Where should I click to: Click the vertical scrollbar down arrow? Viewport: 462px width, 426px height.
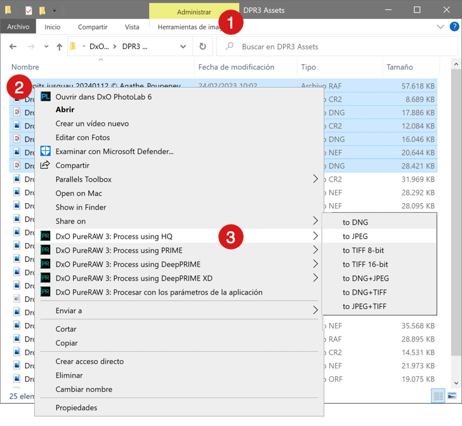(456, 383)
